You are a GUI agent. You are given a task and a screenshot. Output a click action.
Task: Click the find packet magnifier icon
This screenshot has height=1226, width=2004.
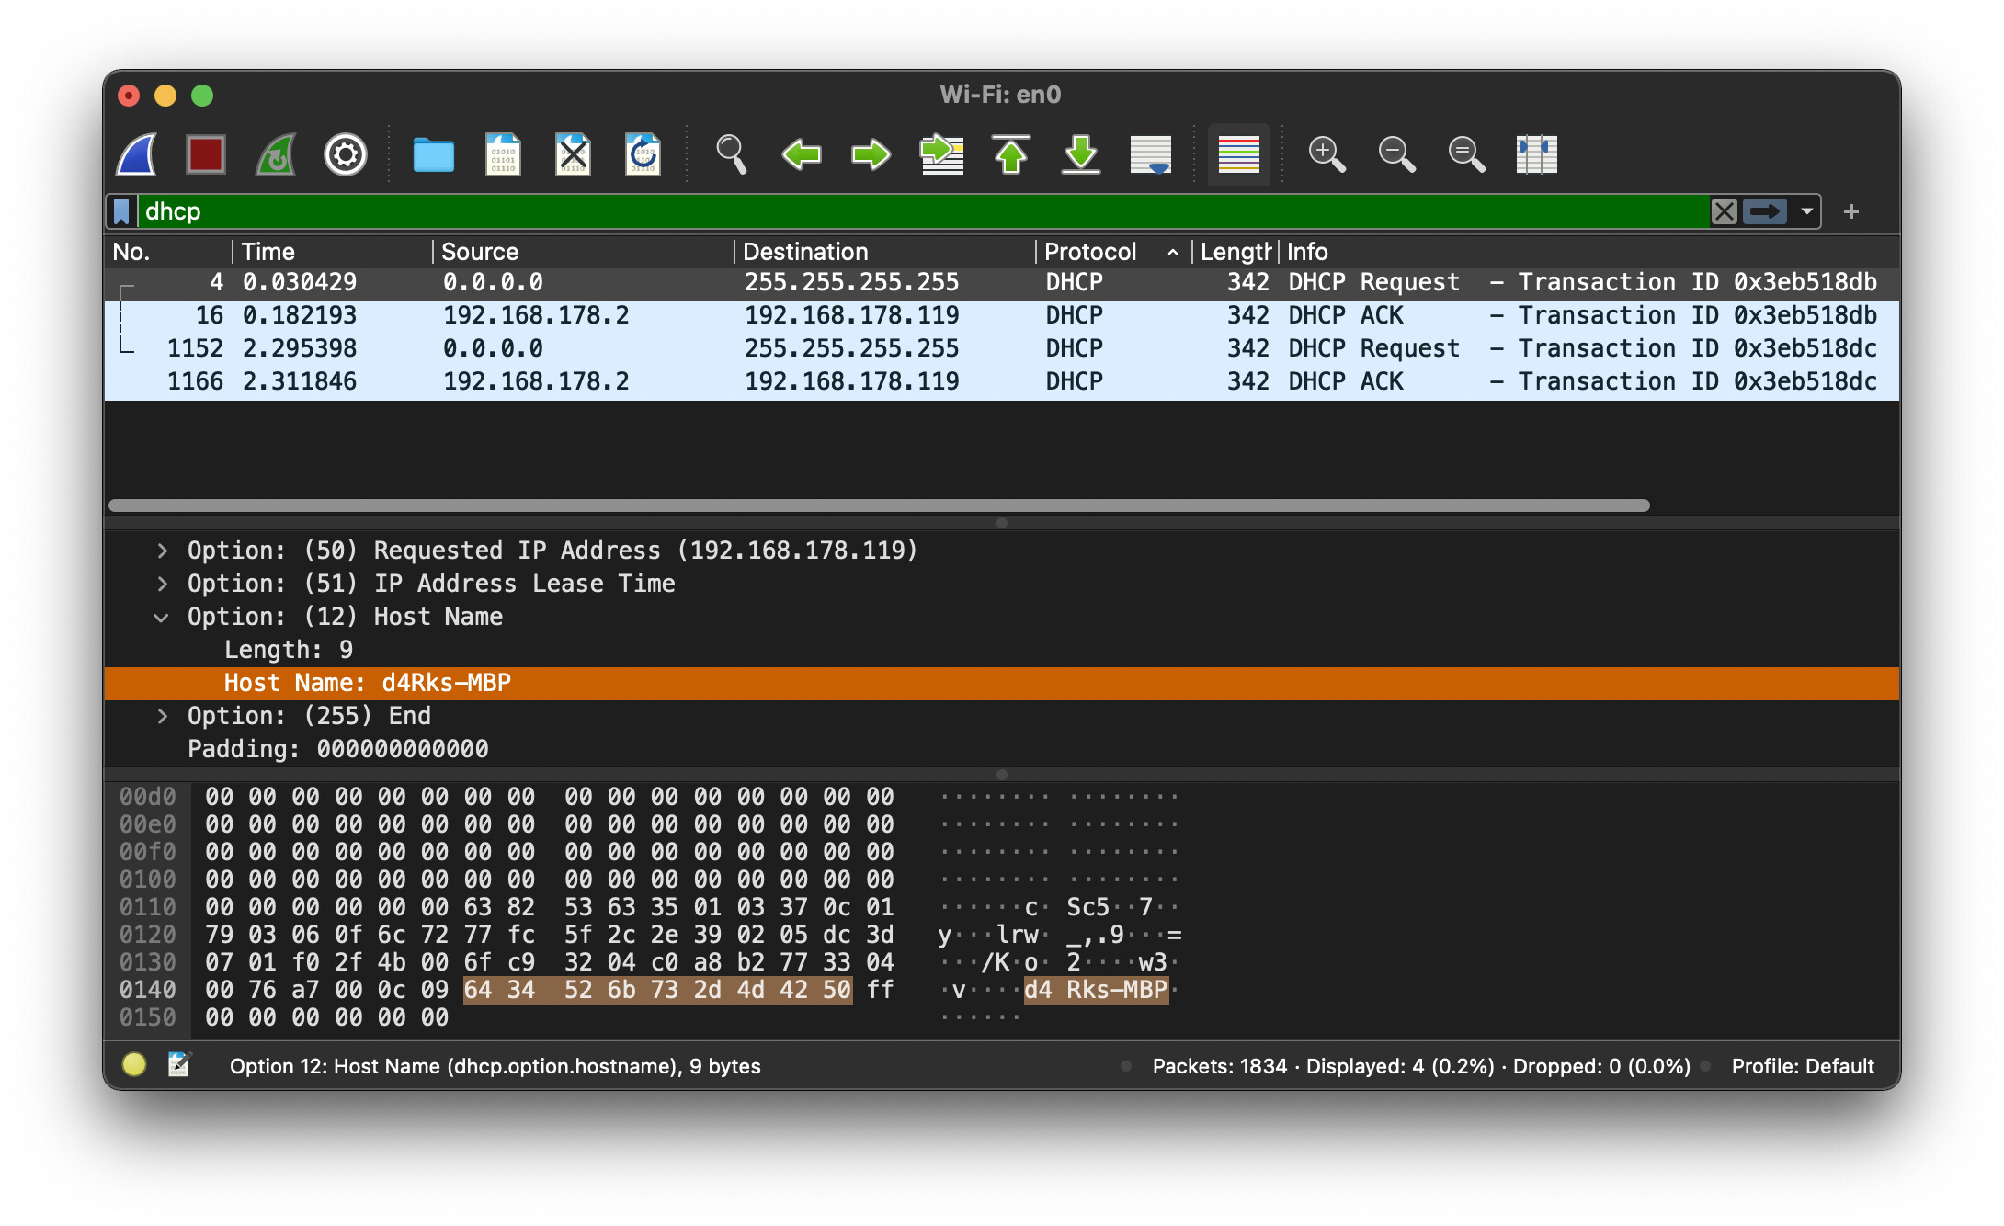pyautogui.click(x=731, y=154)
